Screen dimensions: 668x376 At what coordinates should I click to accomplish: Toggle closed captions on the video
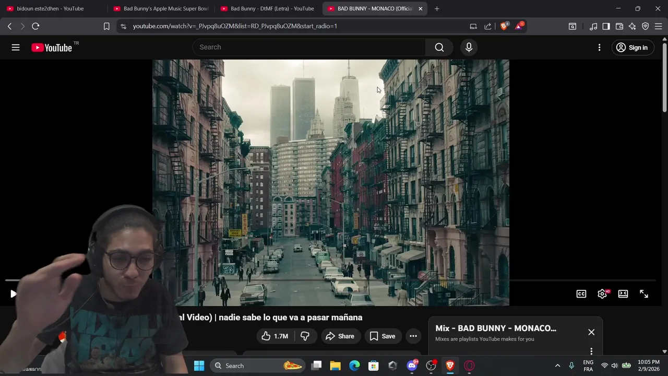(581, 294)
